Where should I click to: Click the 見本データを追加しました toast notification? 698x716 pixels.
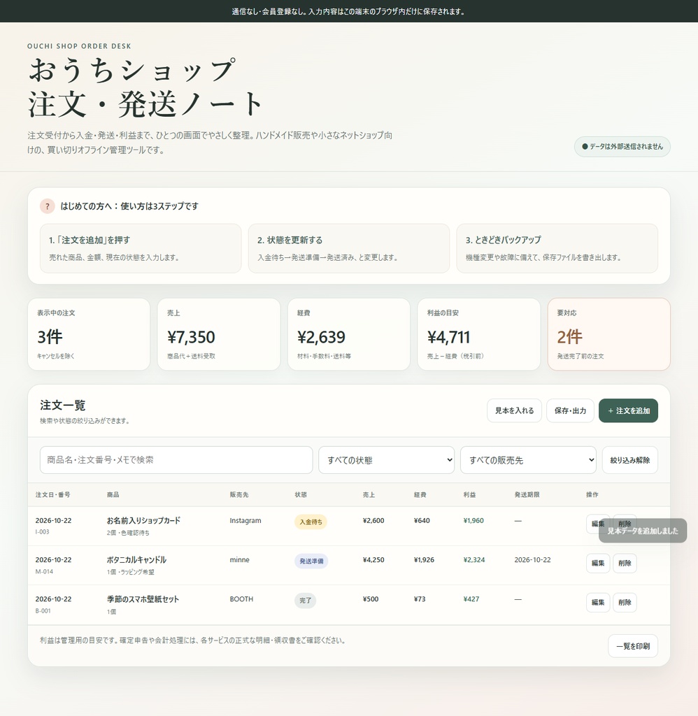point(643,531)
